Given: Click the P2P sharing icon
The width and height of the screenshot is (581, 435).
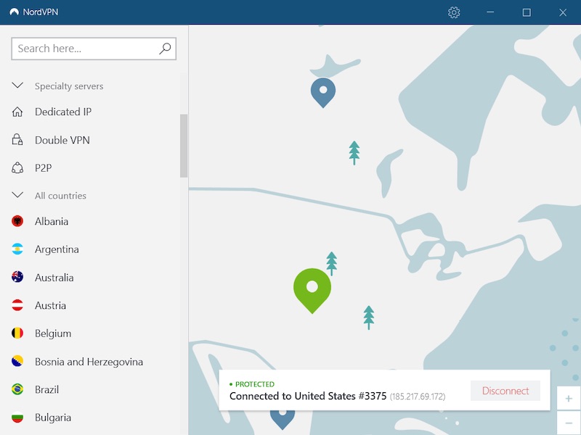Looking at the screenshot, I should [17, 168].
